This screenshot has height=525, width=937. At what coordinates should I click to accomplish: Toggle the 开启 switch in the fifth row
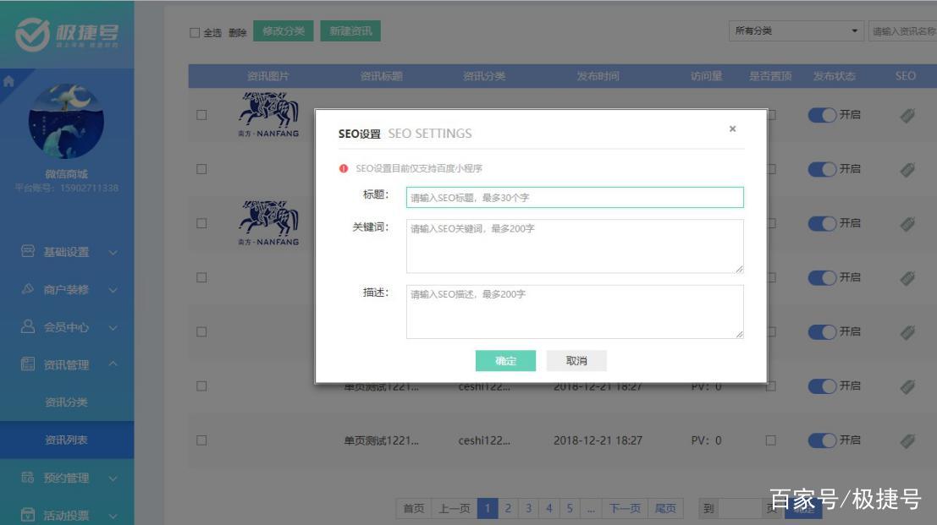(x=822, y=332)
